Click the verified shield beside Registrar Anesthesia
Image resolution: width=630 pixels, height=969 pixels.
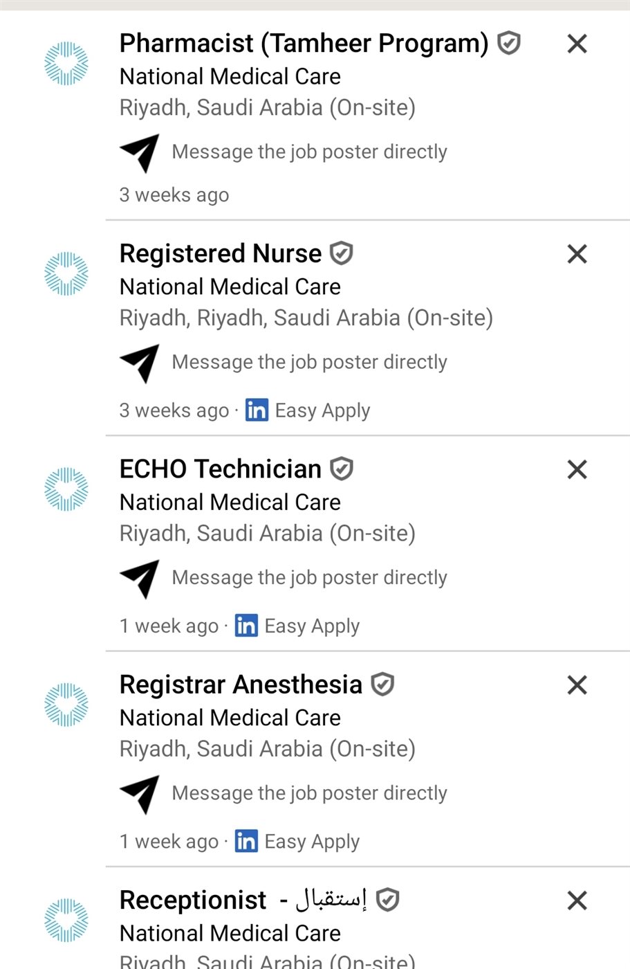[x=382, y=685]
